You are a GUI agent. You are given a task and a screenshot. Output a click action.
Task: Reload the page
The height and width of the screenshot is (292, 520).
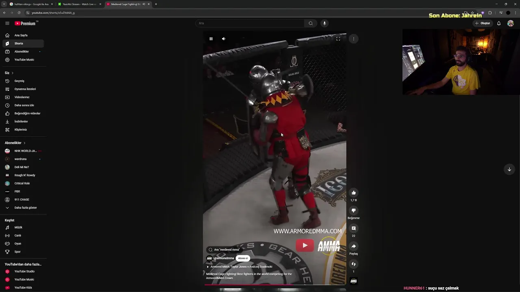click(19, 13)
